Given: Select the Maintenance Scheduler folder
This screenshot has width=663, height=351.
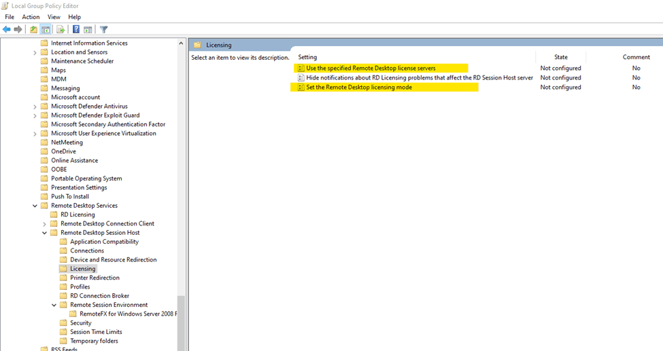Looking at the screenshot, I should click(x=82, y=61).
